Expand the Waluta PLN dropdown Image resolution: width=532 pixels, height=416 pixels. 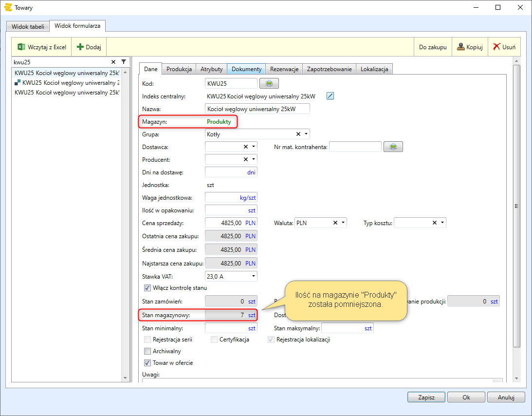pyautogui.click(x=344, y=223)
